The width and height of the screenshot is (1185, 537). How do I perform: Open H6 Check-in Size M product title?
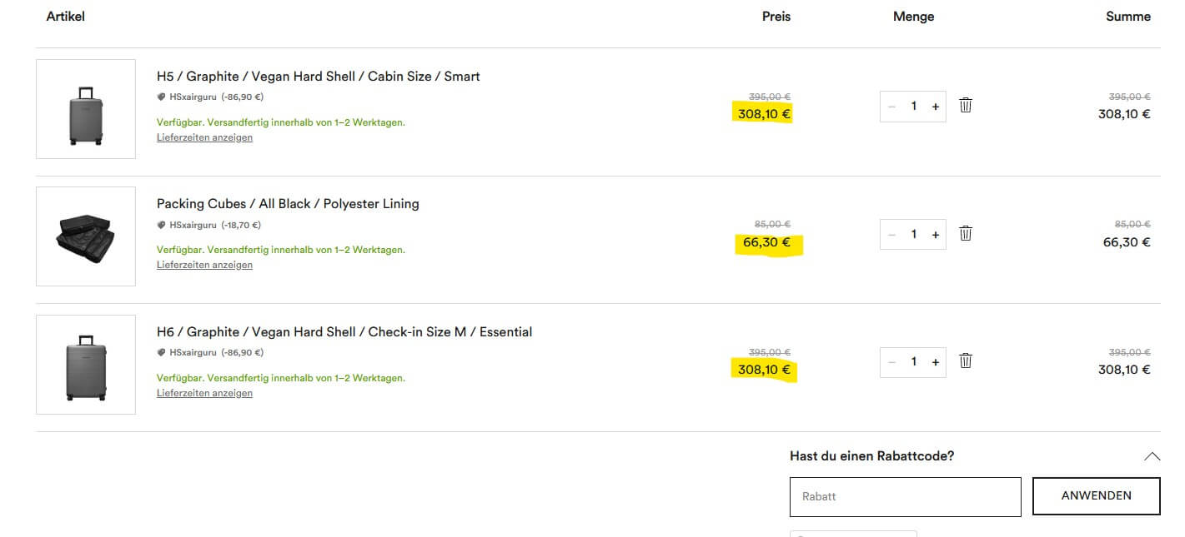[344, 332]
